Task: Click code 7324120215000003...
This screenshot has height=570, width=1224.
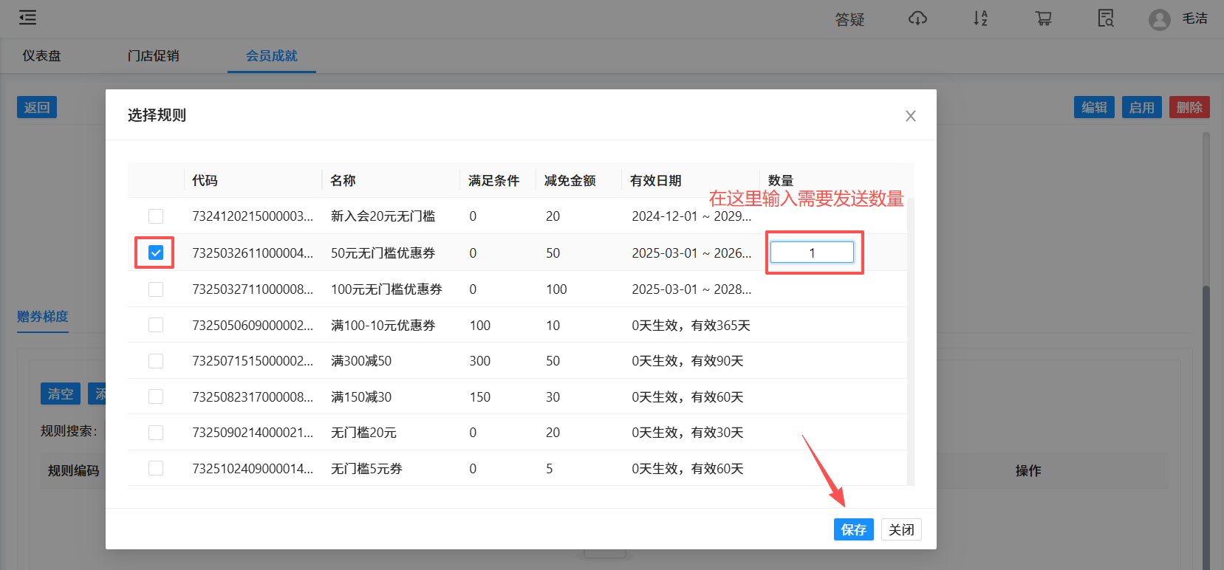Action: 253,216
